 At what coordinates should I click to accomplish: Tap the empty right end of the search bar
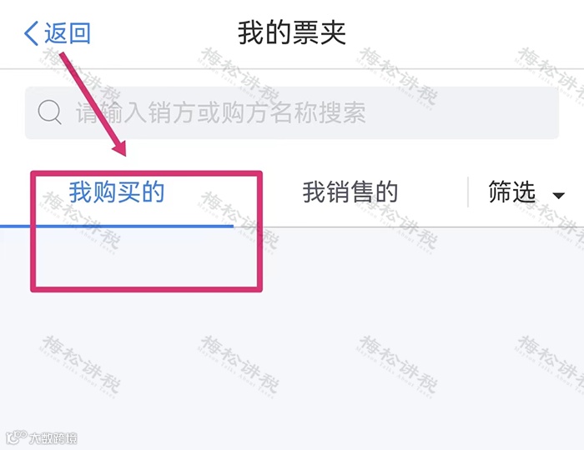(x=462, y=112)
